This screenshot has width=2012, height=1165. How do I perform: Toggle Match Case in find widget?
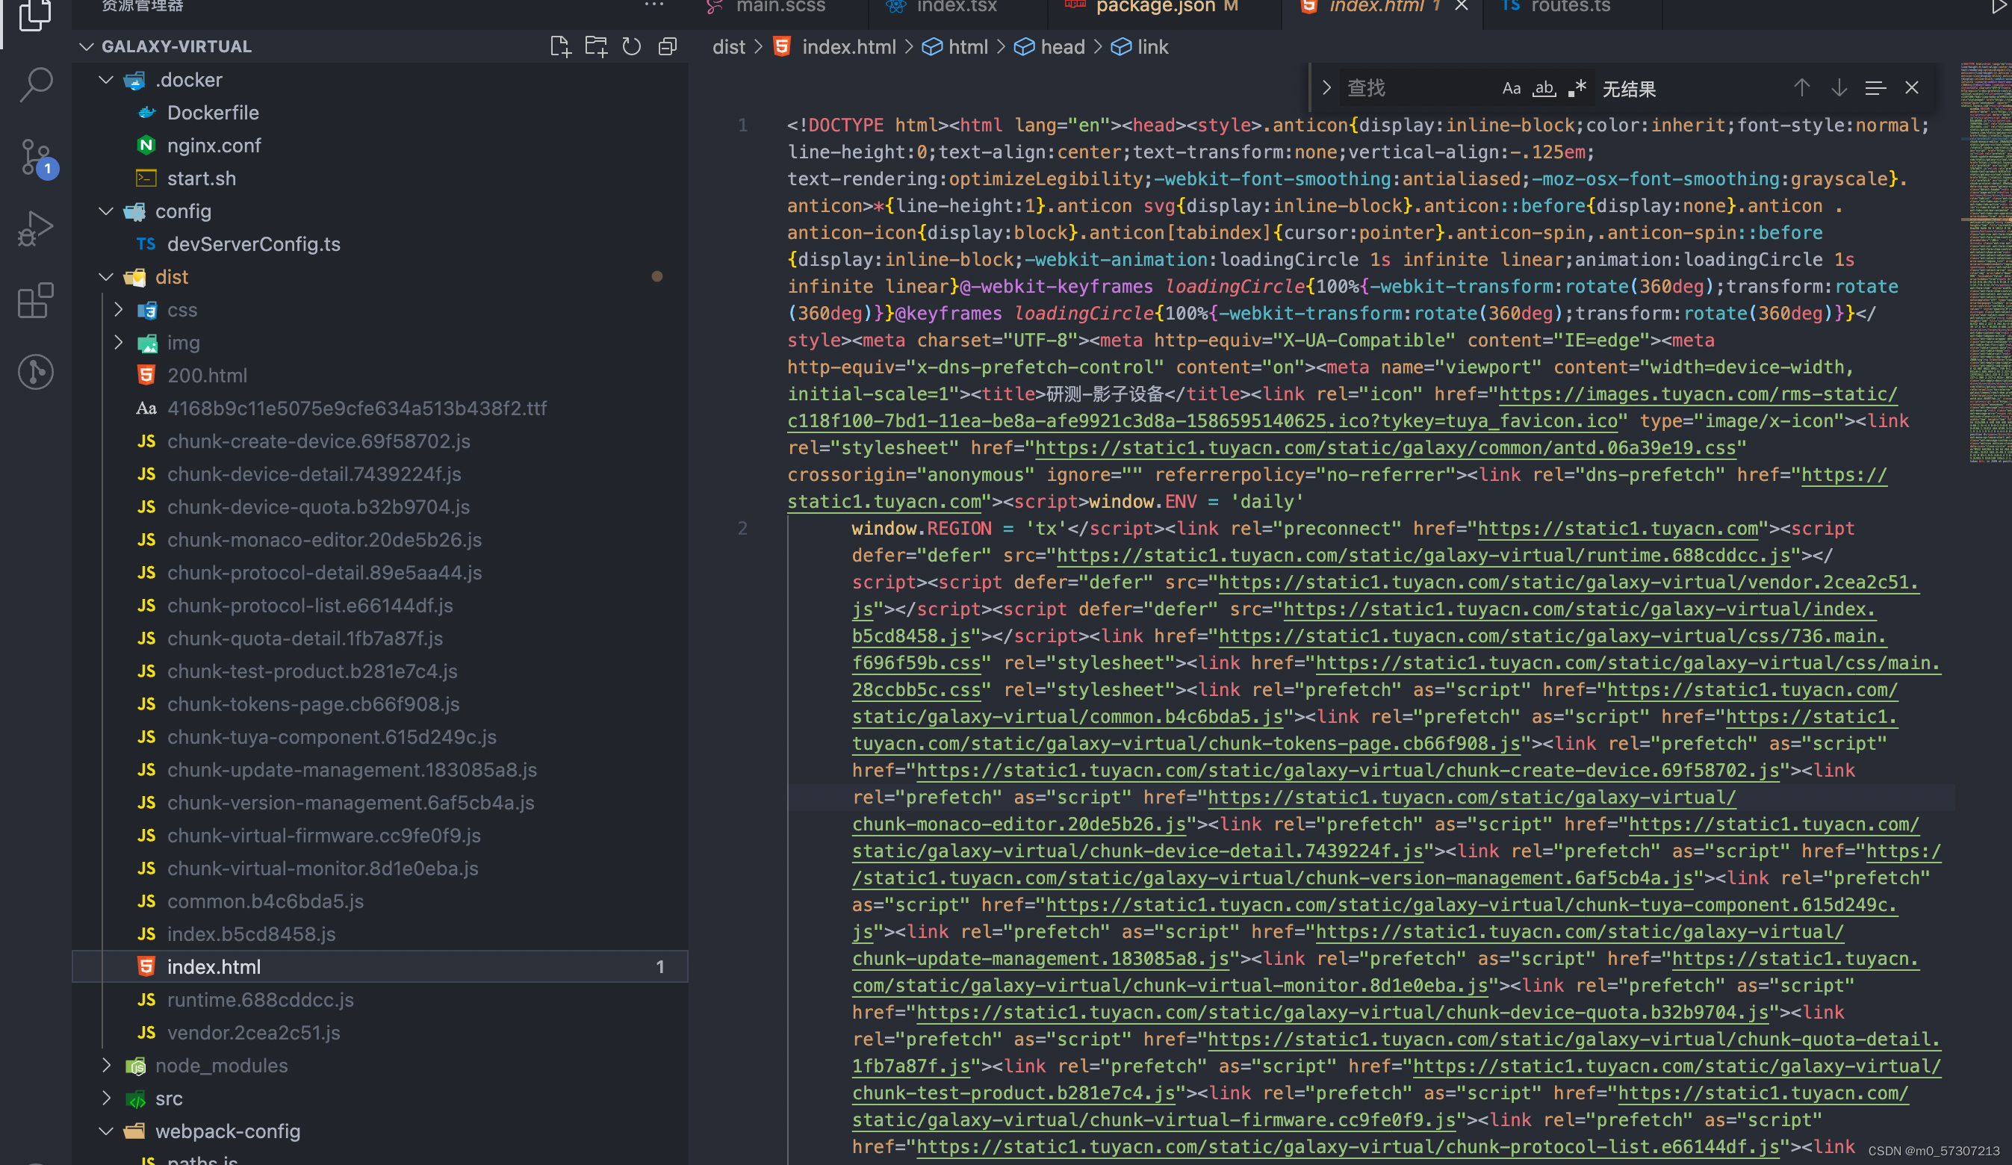click(1512, 89)
